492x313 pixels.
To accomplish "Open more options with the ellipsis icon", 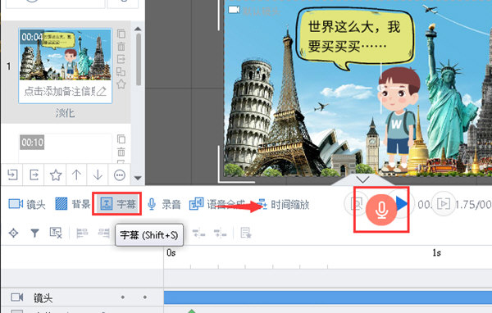I will (120, 175).
